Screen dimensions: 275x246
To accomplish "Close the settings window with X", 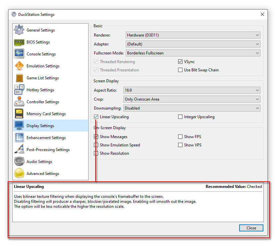I will click(x=262, y=14).
